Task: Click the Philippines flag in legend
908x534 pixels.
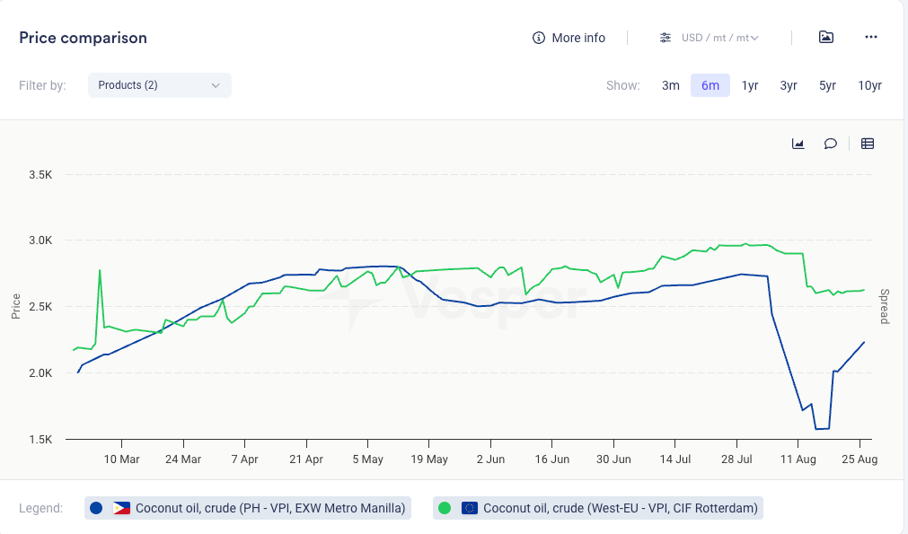Action: (x=121, y=508)
